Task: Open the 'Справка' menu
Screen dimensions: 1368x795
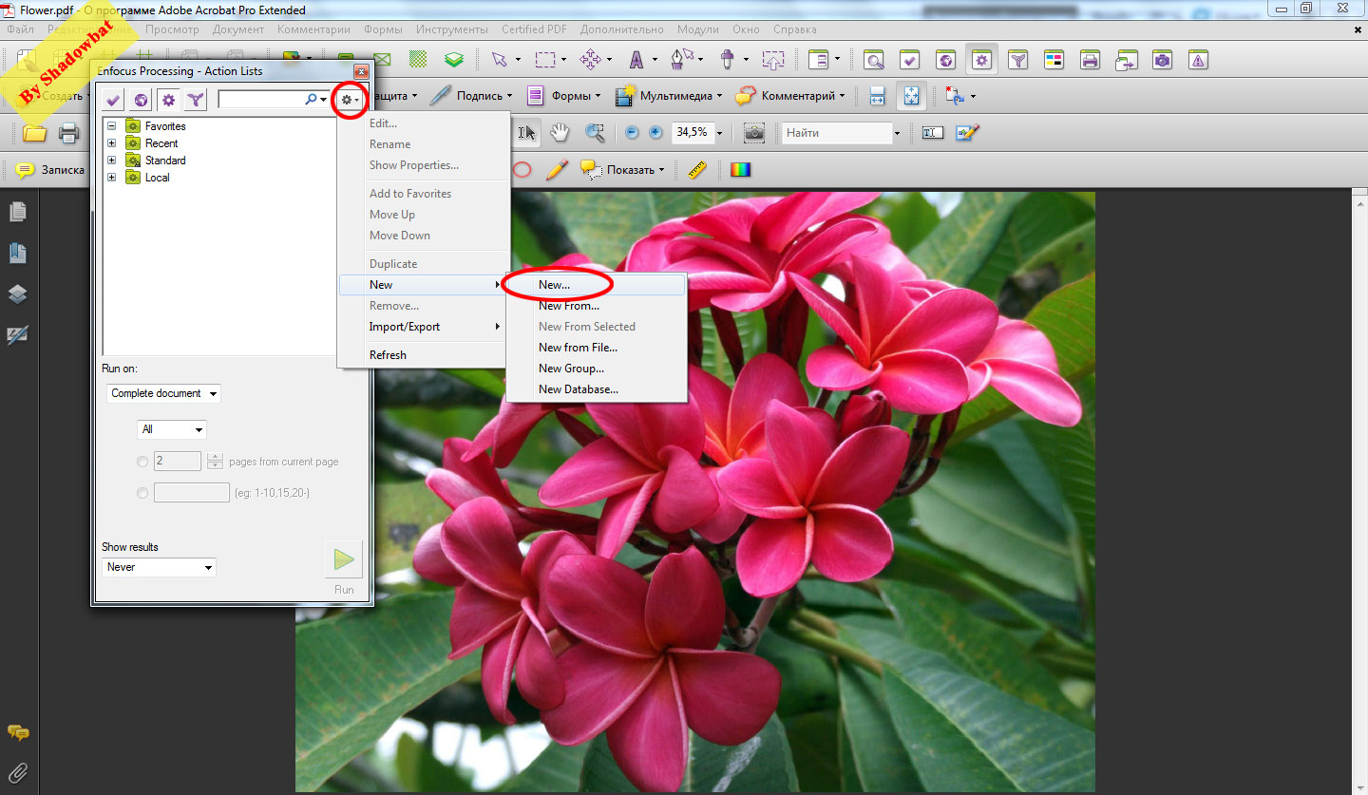Action: 794,29
